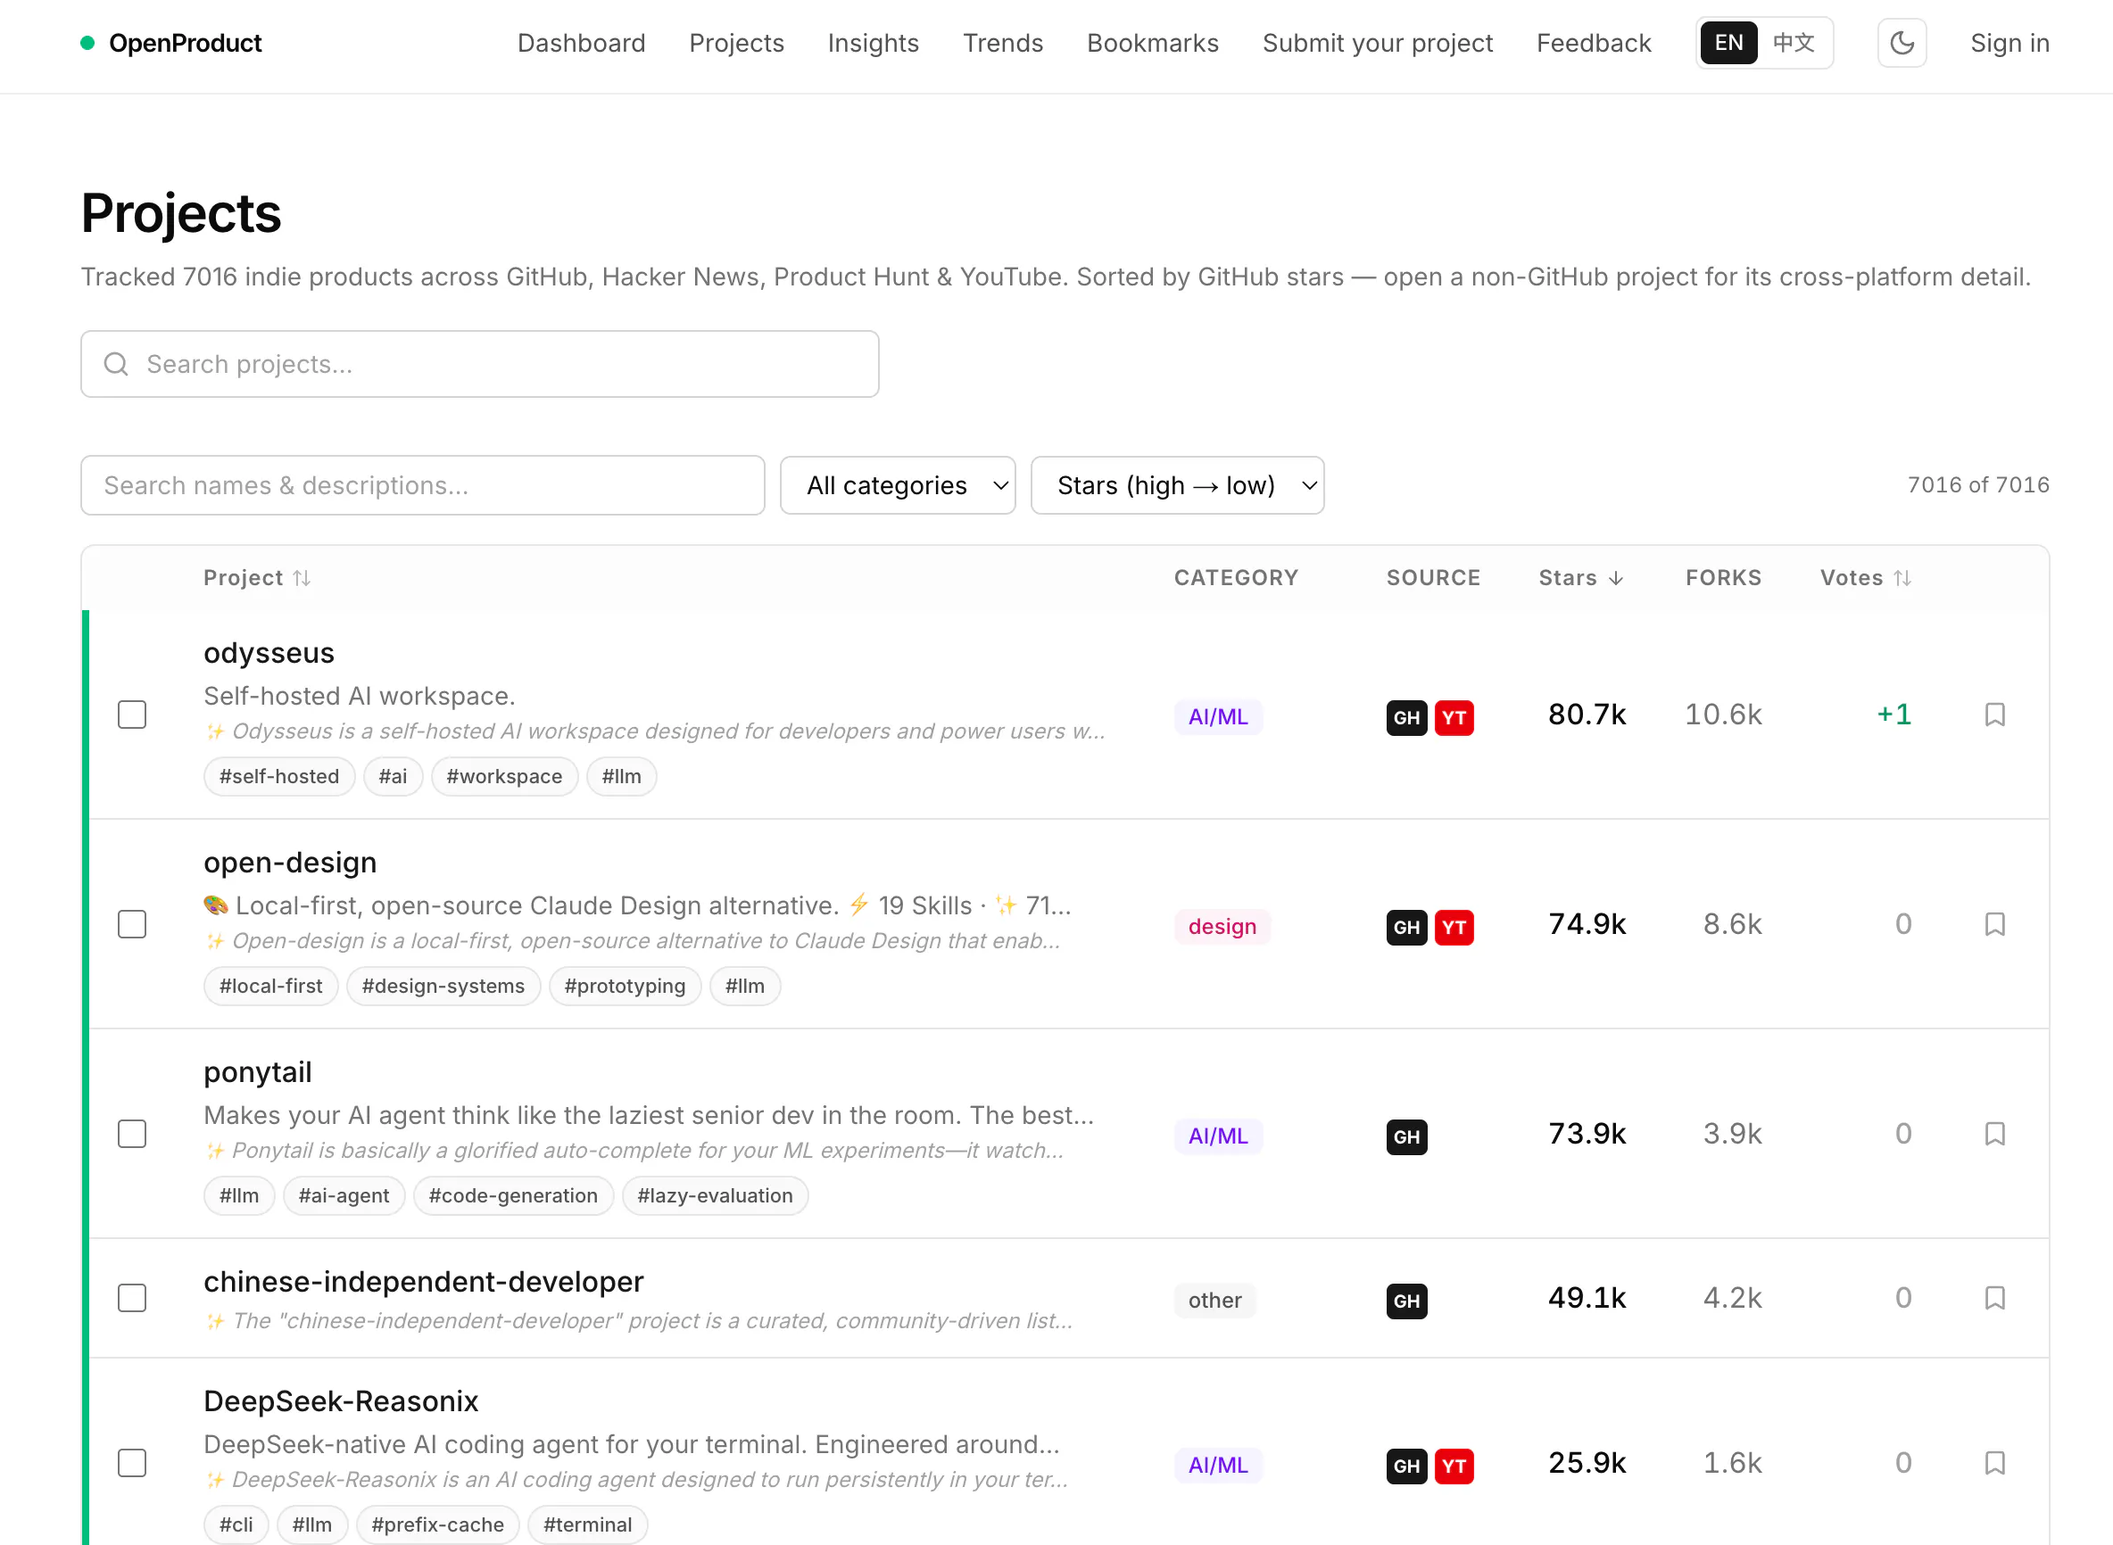Viewport: 2113px width, 1545px height.
Task: Click the GH source badge for odysseus
Action: click(x=1406, y=717)
